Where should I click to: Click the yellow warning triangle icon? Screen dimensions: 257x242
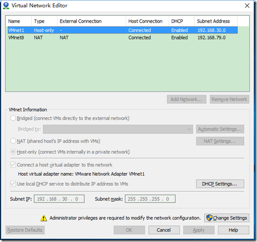(x=43, y=218)
